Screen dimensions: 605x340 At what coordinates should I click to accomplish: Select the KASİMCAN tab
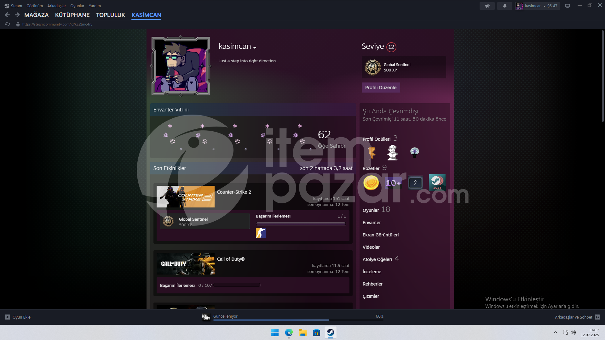pos(146,15)
